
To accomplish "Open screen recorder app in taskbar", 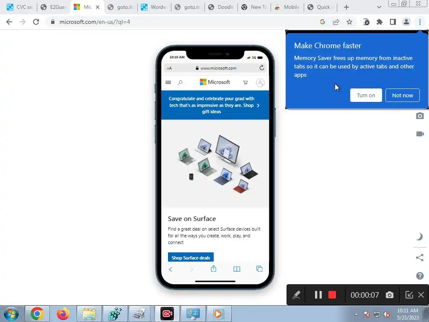I will pyautogui.click(x=167, y=314).
